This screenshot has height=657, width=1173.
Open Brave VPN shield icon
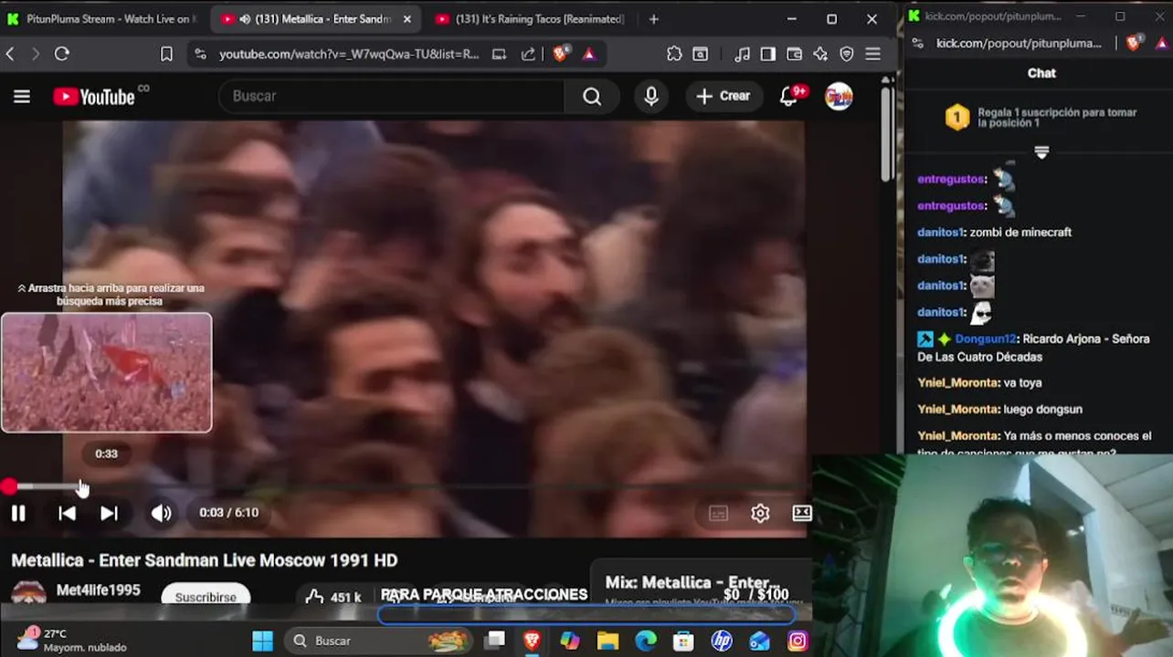[847, 55]
